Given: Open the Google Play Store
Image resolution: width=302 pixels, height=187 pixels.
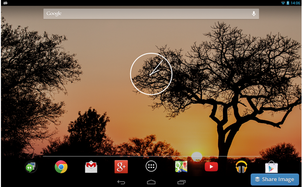Looking at the screenshot, I should pos(271,167).
